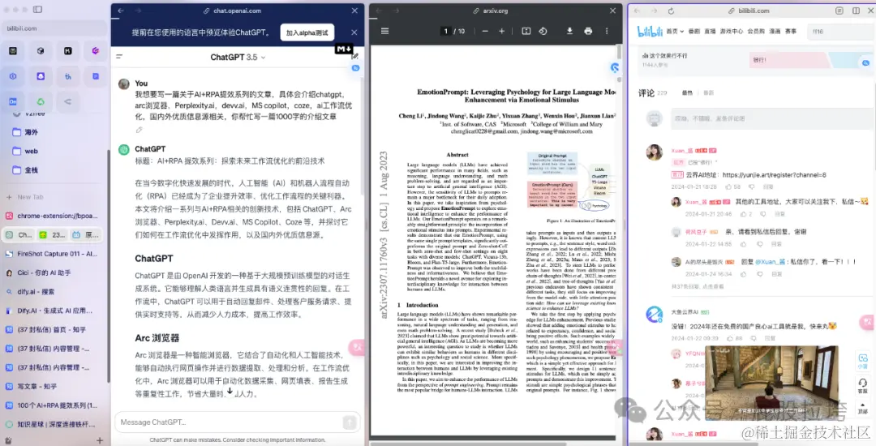Open the 100个AI+RPA提效系列 tab
The image size is (876, 446).
[x=54, y=405]
